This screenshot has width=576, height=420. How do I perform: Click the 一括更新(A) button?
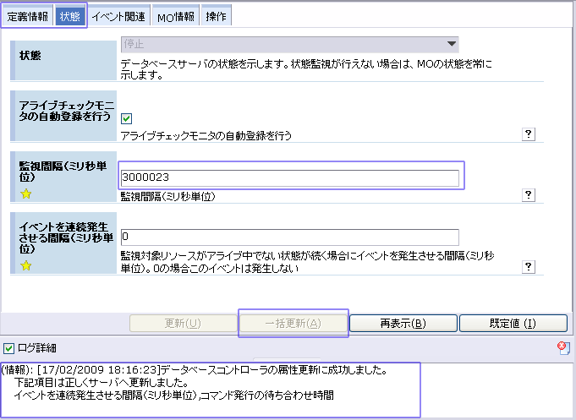coord(293,324)
